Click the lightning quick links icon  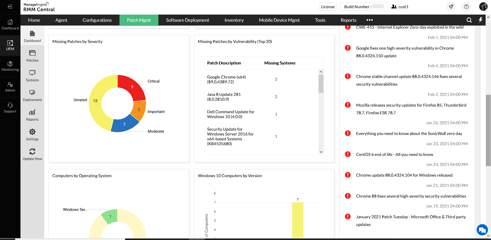[480, 20]
